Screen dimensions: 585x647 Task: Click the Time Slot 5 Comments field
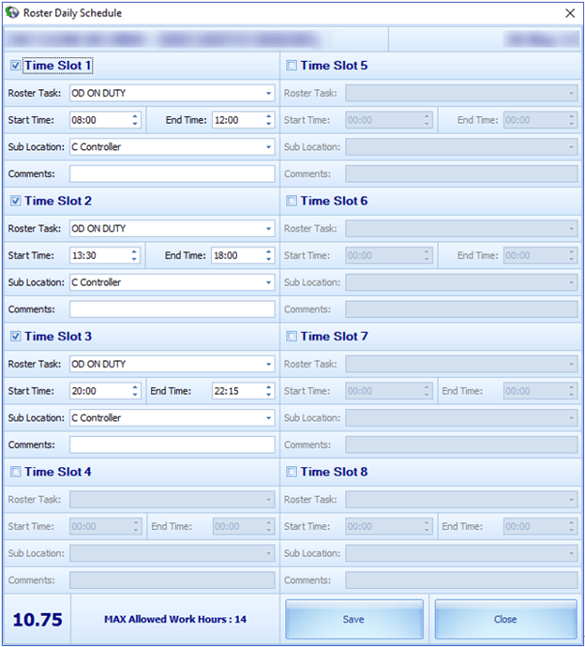tap(461, 173)
